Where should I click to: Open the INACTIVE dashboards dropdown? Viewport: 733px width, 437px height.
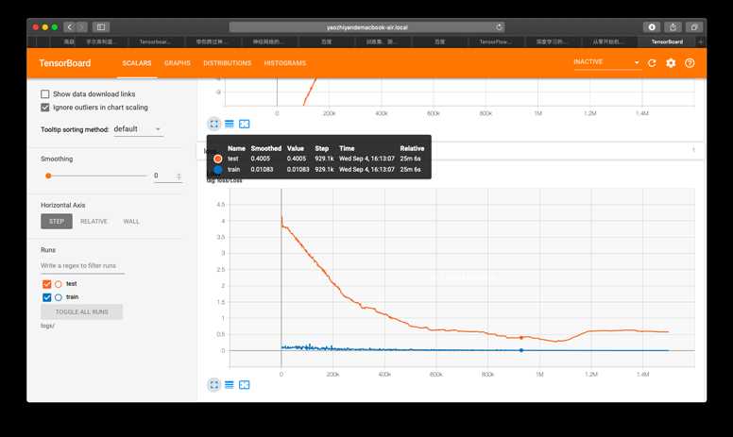pos(606,62)
